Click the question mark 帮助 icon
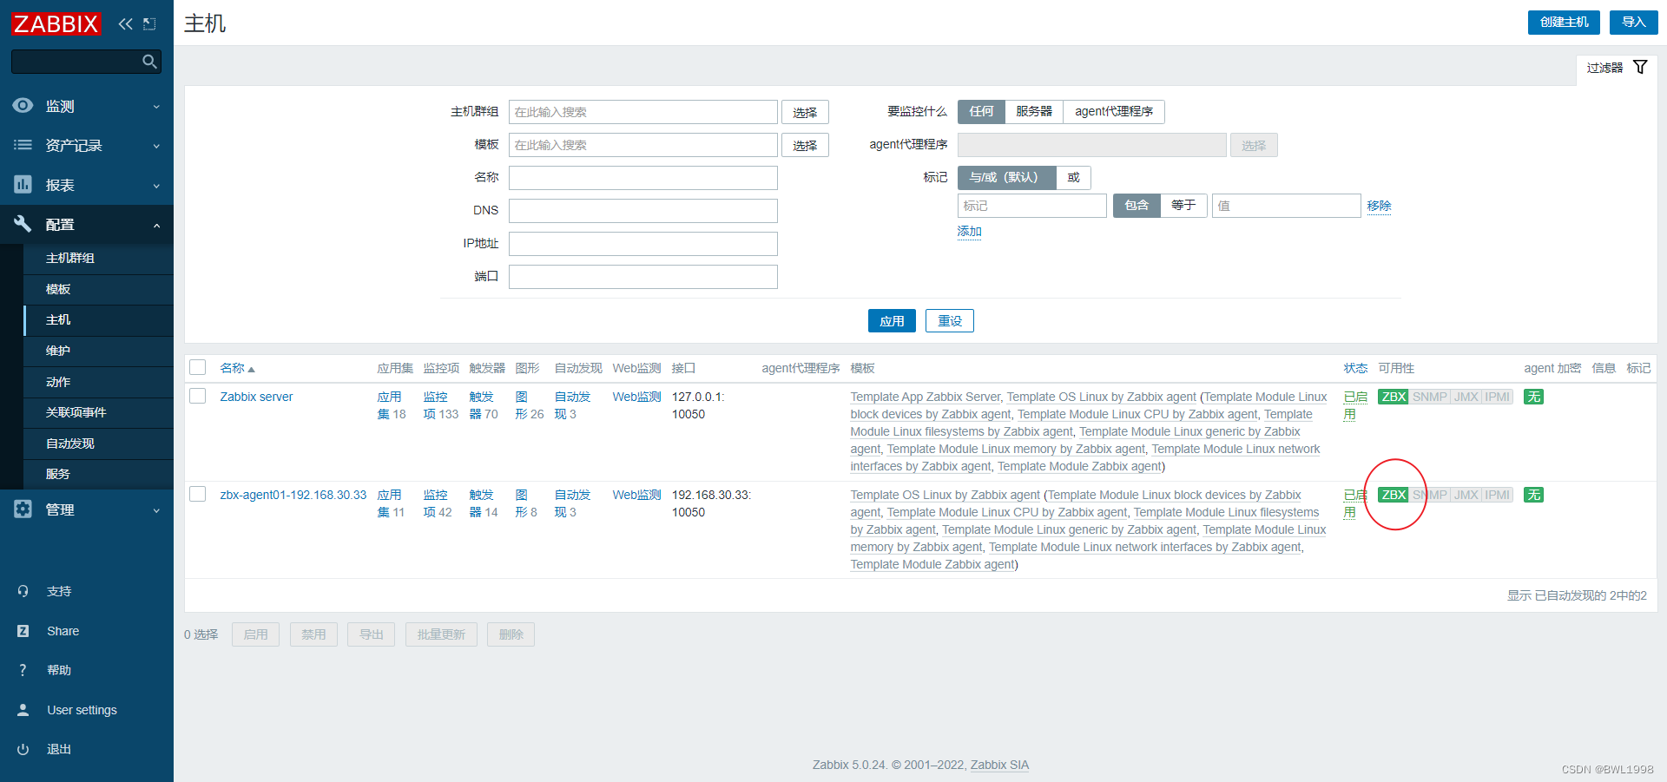 23,670
